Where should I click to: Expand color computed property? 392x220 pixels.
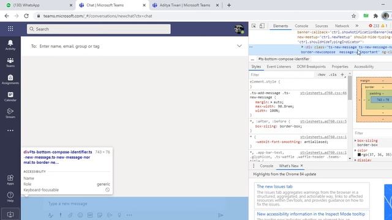coord(355,150)
